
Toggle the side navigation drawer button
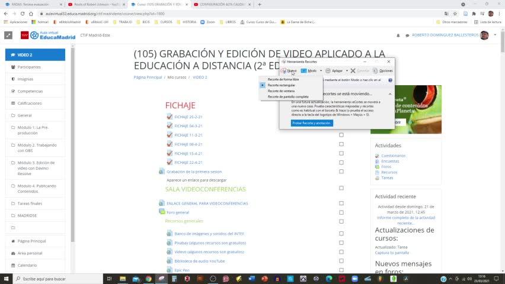click(8, 35)
